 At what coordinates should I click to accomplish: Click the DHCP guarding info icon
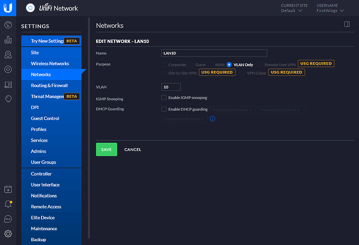click(212, 119)
